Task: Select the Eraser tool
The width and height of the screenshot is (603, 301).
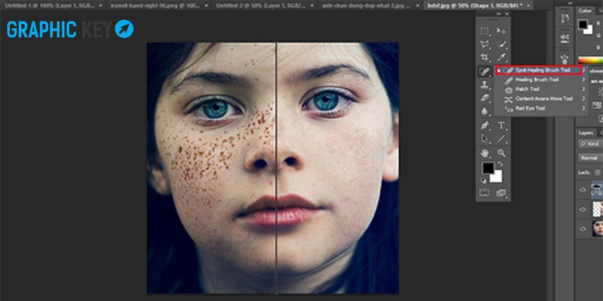Action: [x=484, y=98]
